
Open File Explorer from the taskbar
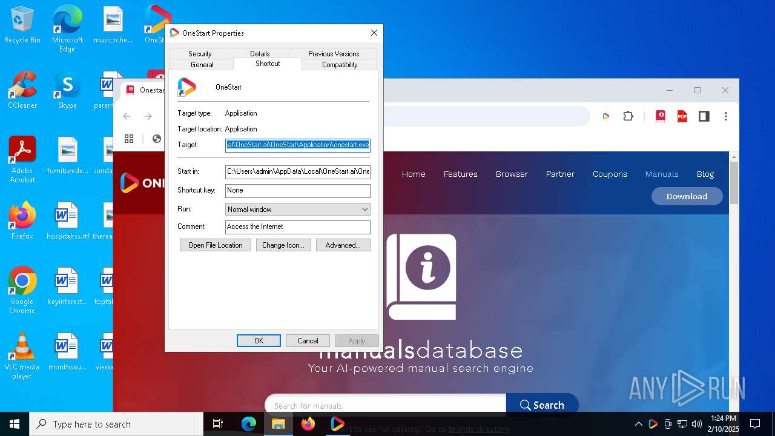279,424
